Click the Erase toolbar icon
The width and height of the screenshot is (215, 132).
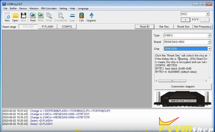(x=72, y=17)
